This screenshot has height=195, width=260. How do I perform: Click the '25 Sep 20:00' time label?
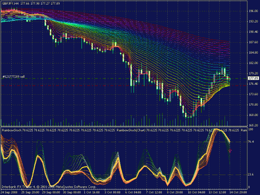(30, 193)
